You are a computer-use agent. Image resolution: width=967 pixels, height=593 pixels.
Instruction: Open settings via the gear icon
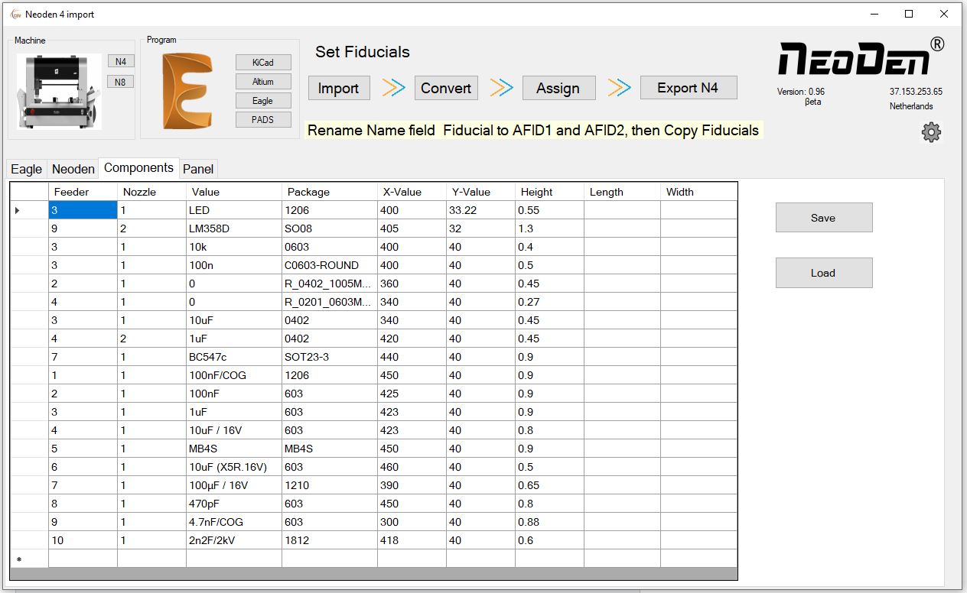[931, 133]
